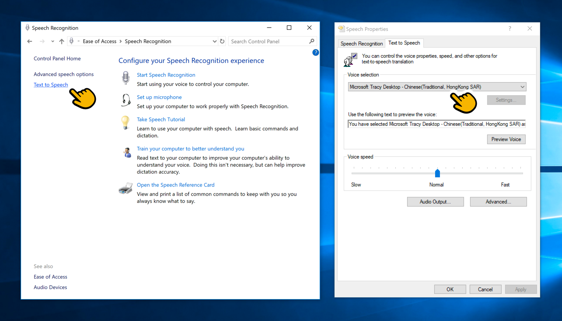Open Ease of Access under See also
The width and height of the screenshot is (562, 321).
50,277
